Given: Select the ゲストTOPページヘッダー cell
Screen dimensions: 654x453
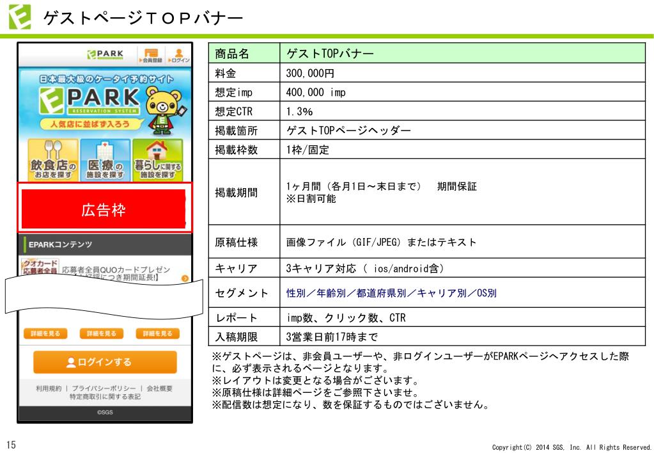Looking at the screenshot, I should pyautogui.click(x=463, y=131).
